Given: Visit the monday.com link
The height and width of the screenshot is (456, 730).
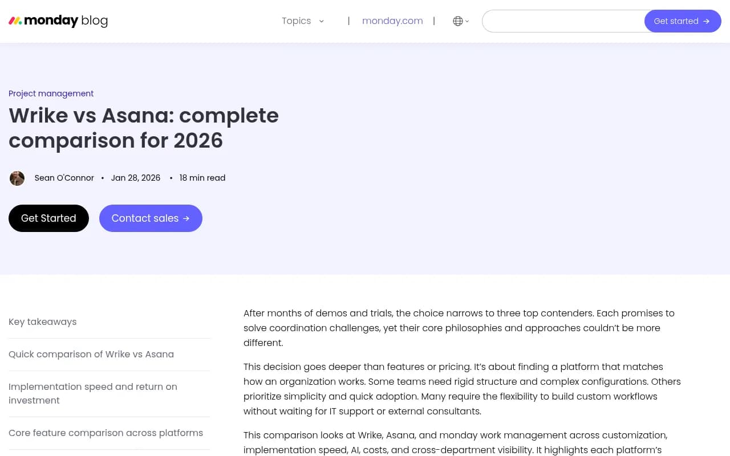Looking at the screenshot, I should click(392, 21).
